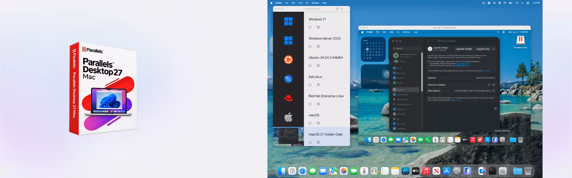572x178 pixels.
Task: Open Control Center icon in host menu bar
Action: (528, 3)
